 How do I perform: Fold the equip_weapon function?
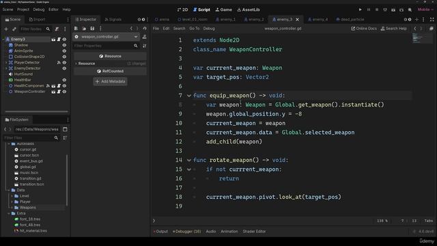pyautogui.click(x=189, y=96)
